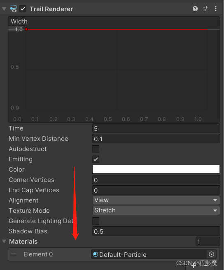224x270 pixels.
Task: Open the Color gradient swatch
Action: [156, 169]
